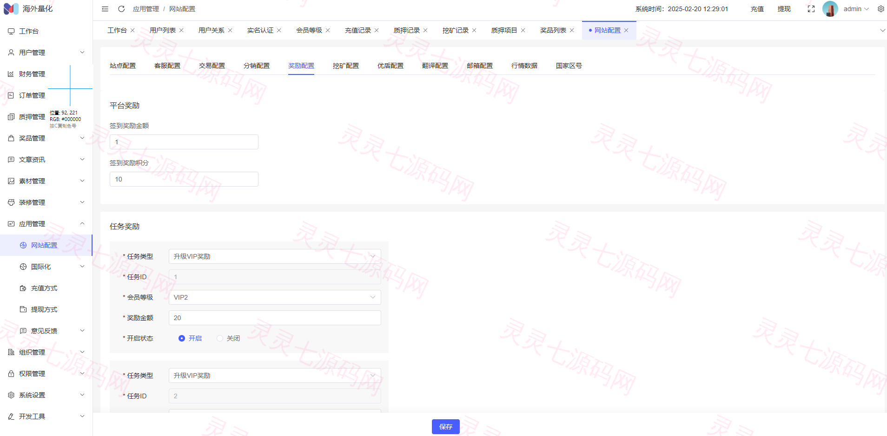Image resolution: width=887 pixels, height=436 pixels.
Task: Click the 订单管理 list icon
Action: [11, 95]
